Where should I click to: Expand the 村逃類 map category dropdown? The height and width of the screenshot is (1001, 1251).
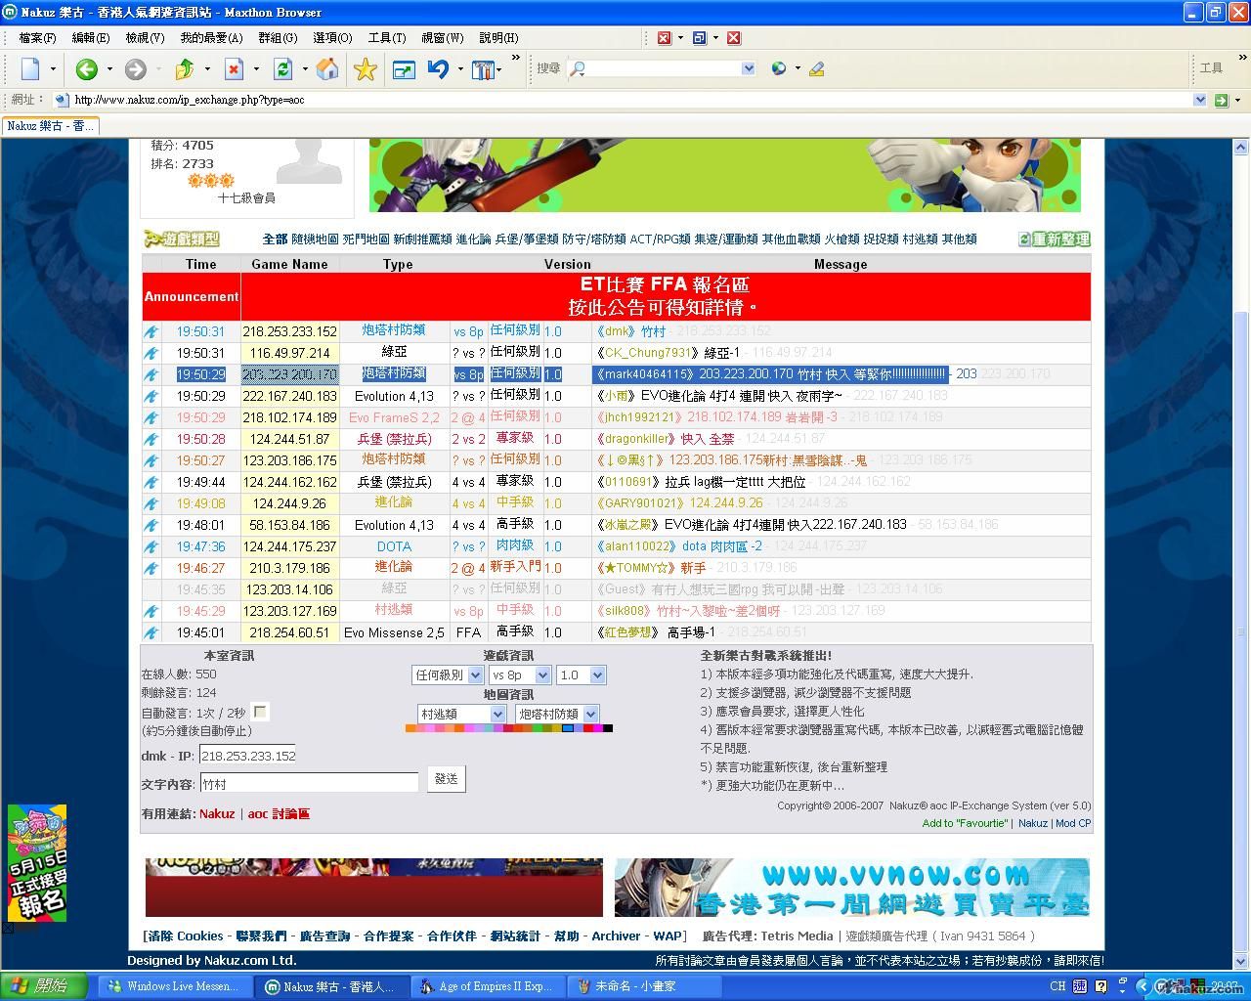coord(461,715)
